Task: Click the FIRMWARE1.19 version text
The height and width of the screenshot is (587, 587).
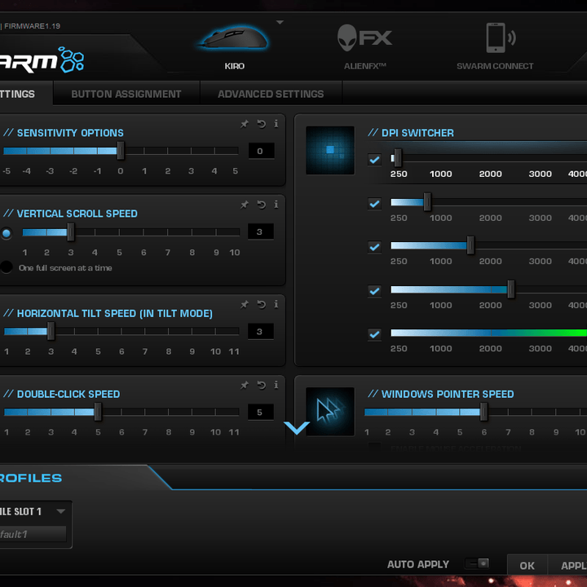Action: [32, 26]
